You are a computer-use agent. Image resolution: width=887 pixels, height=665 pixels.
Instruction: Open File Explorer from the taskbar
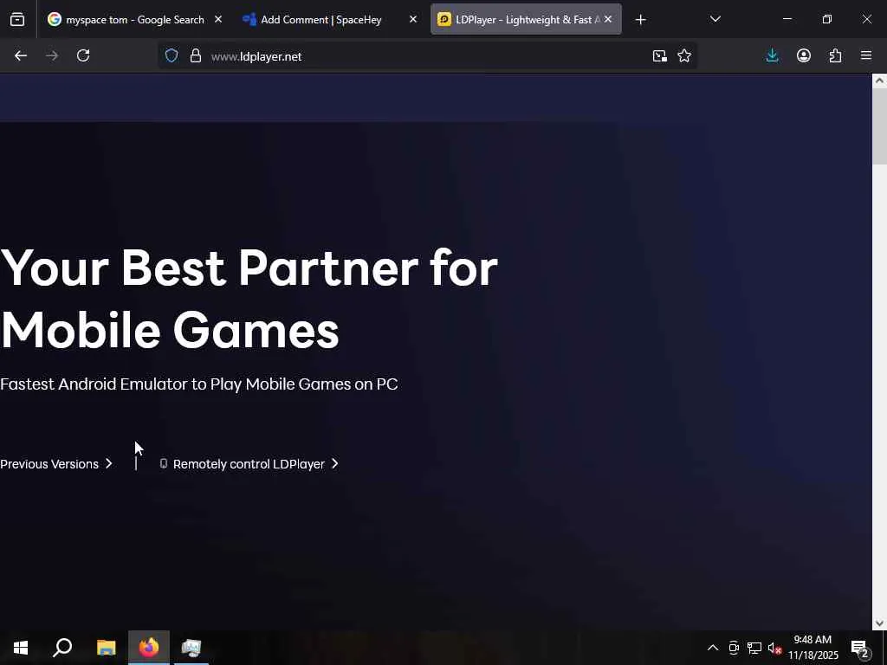tap(106, 648)
